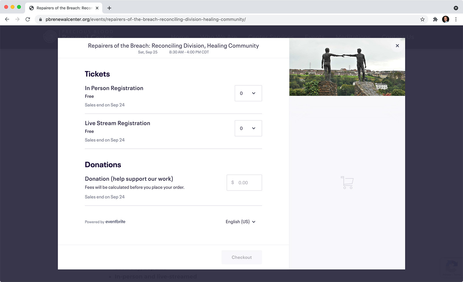
Task: Open In Person Registration quantity dropdown
Action: (x=248, y=93)
